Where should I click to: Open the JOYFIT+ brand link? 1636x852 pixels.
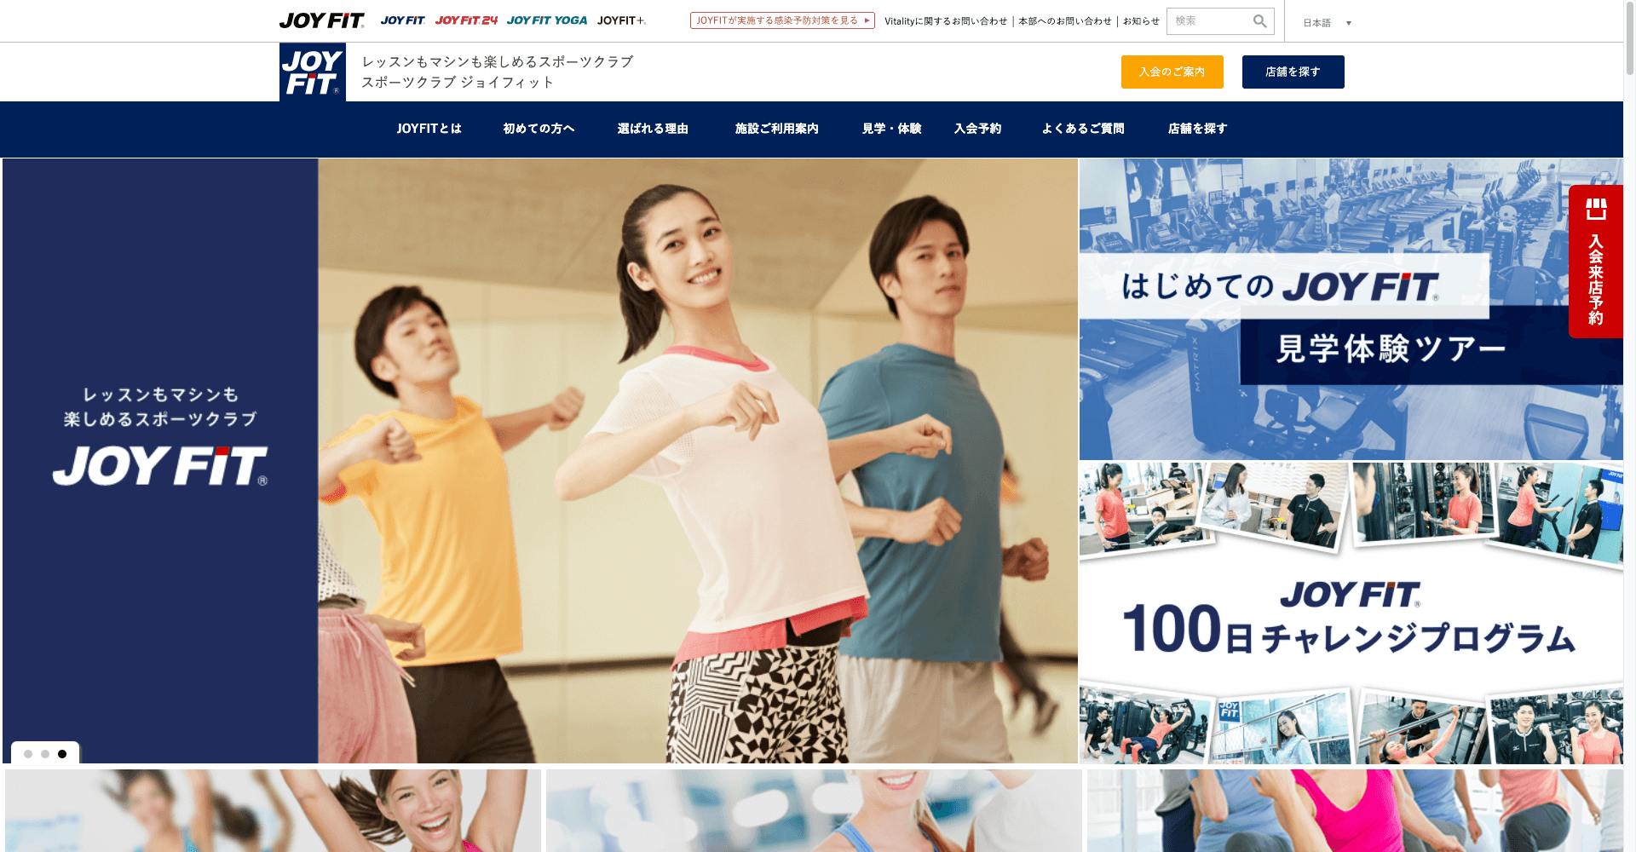[621, 20]
